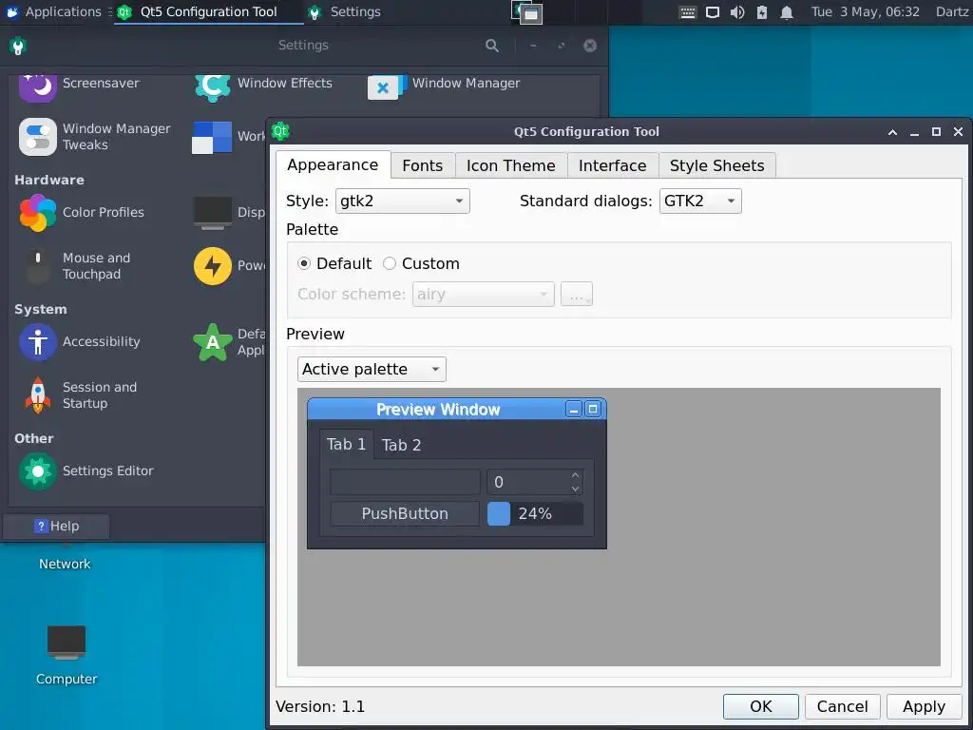Screen dimensions: 973x730
Task: Click the search icon in Settings window
Action: (x=492, y=46)
